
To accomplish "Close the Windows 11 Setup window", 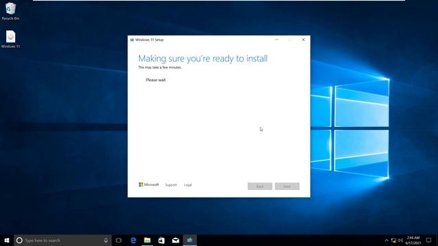I will pos(303,40).
